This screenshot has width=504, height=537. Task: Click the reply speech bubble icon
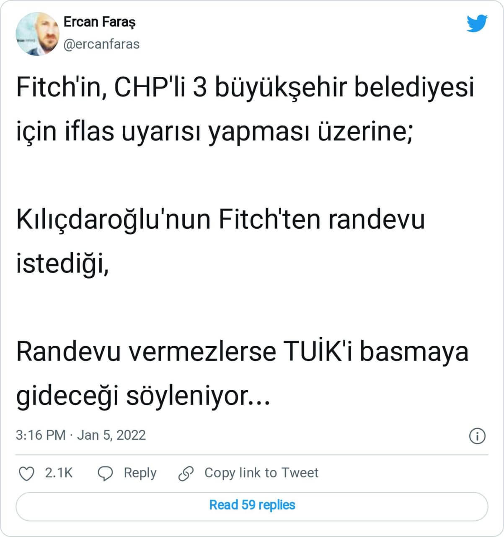point(105,474)
